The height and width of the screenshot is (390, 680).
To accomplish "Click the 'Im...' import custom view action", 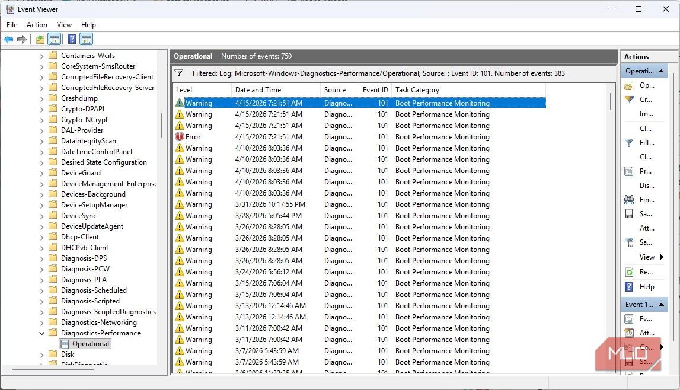I will coord(646,114).
